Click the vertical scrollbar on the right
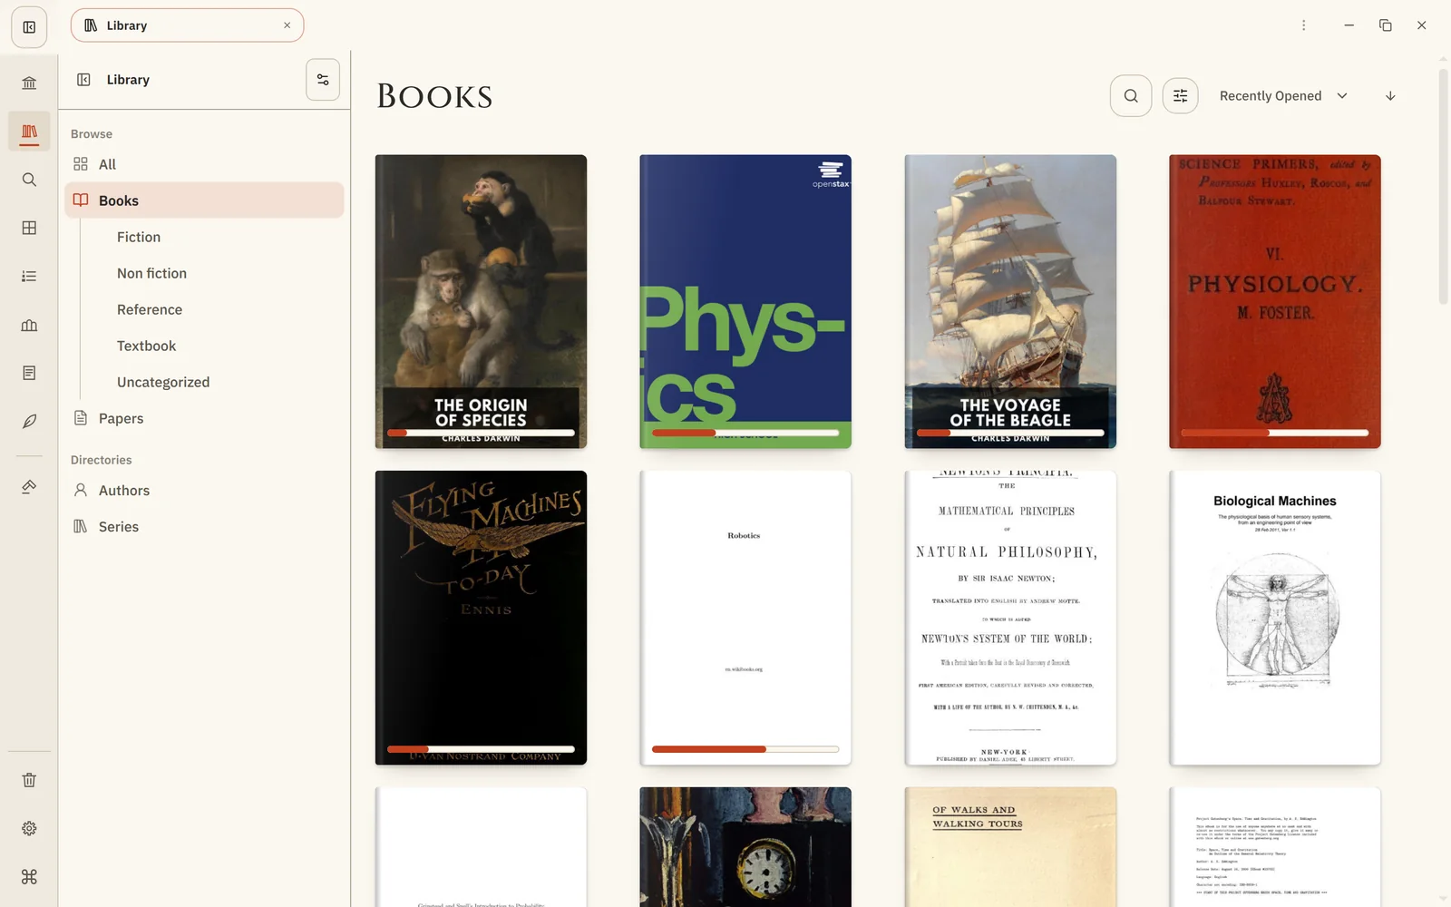The height and width of the screenshot is (907, 1451). [x=1444, y=186]
